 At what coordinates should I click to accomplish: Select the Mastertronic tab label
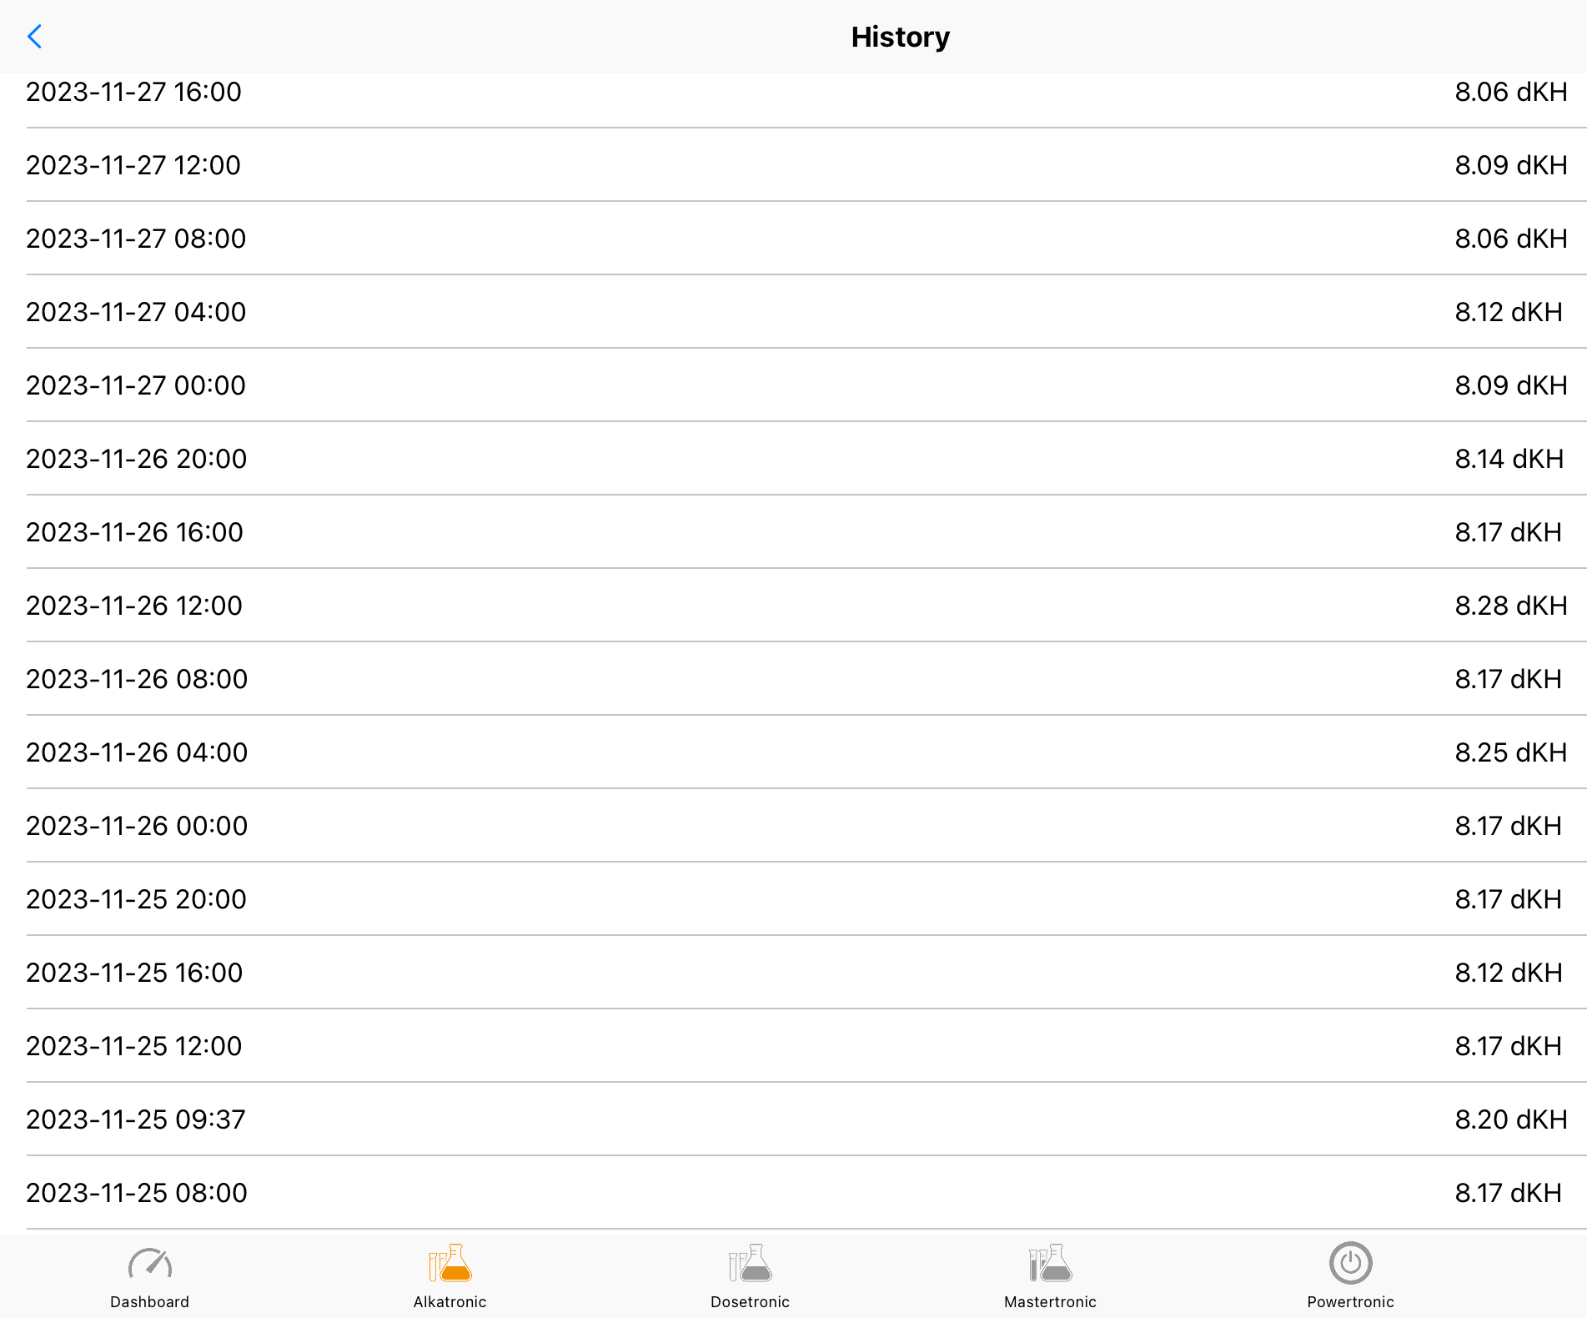click(1050, 1302)
